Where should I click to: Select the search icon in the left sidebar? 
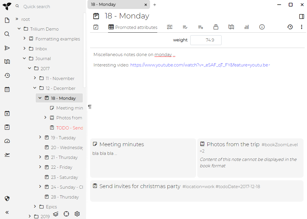pos(7,34)
